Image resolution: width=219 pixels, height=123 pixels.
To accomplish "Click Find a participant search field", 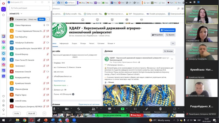I will point(30,8).
